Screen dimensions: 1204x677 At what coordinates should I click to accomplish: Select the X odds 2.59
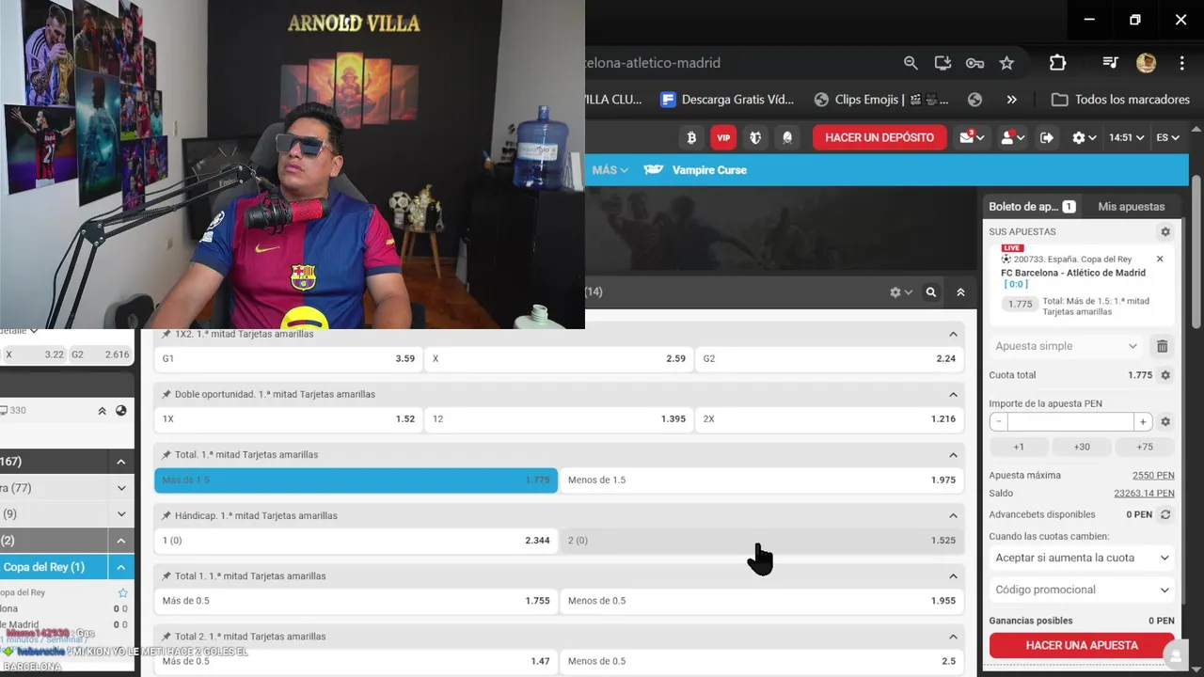tap(559, 358)
